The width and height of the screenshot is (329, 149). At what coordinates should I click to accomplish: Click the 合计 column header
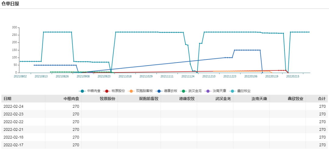click(x=322, y=99)
